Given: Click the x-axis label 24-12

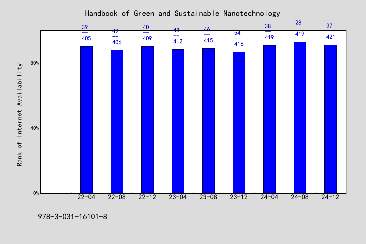Looking at the screenshot, I should pyautogui.click(x=330, y=197).
